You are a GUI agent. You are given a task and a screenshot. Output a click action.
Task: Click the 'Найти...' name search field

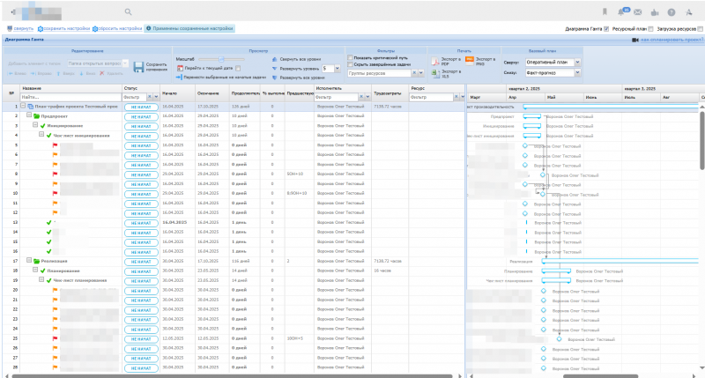(x=70, y=97)
